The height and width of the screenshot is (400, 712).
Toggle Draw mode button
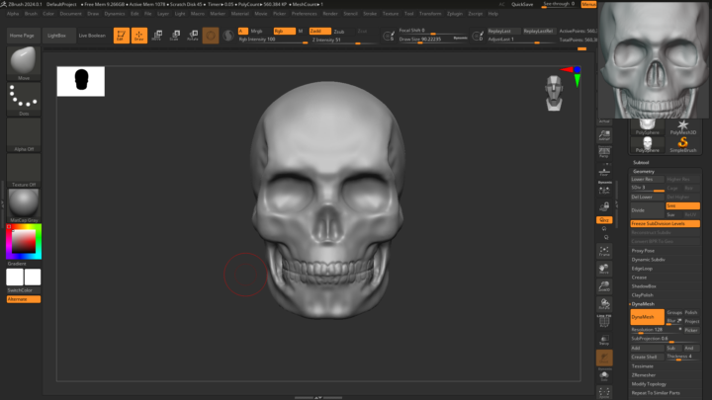pos(139,36)
